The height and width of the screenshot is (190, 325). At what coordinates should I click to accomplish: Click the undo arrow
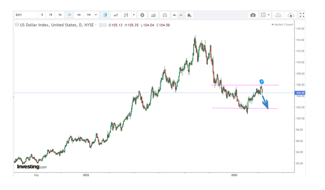pyautogui.click(x=175, y=15)
